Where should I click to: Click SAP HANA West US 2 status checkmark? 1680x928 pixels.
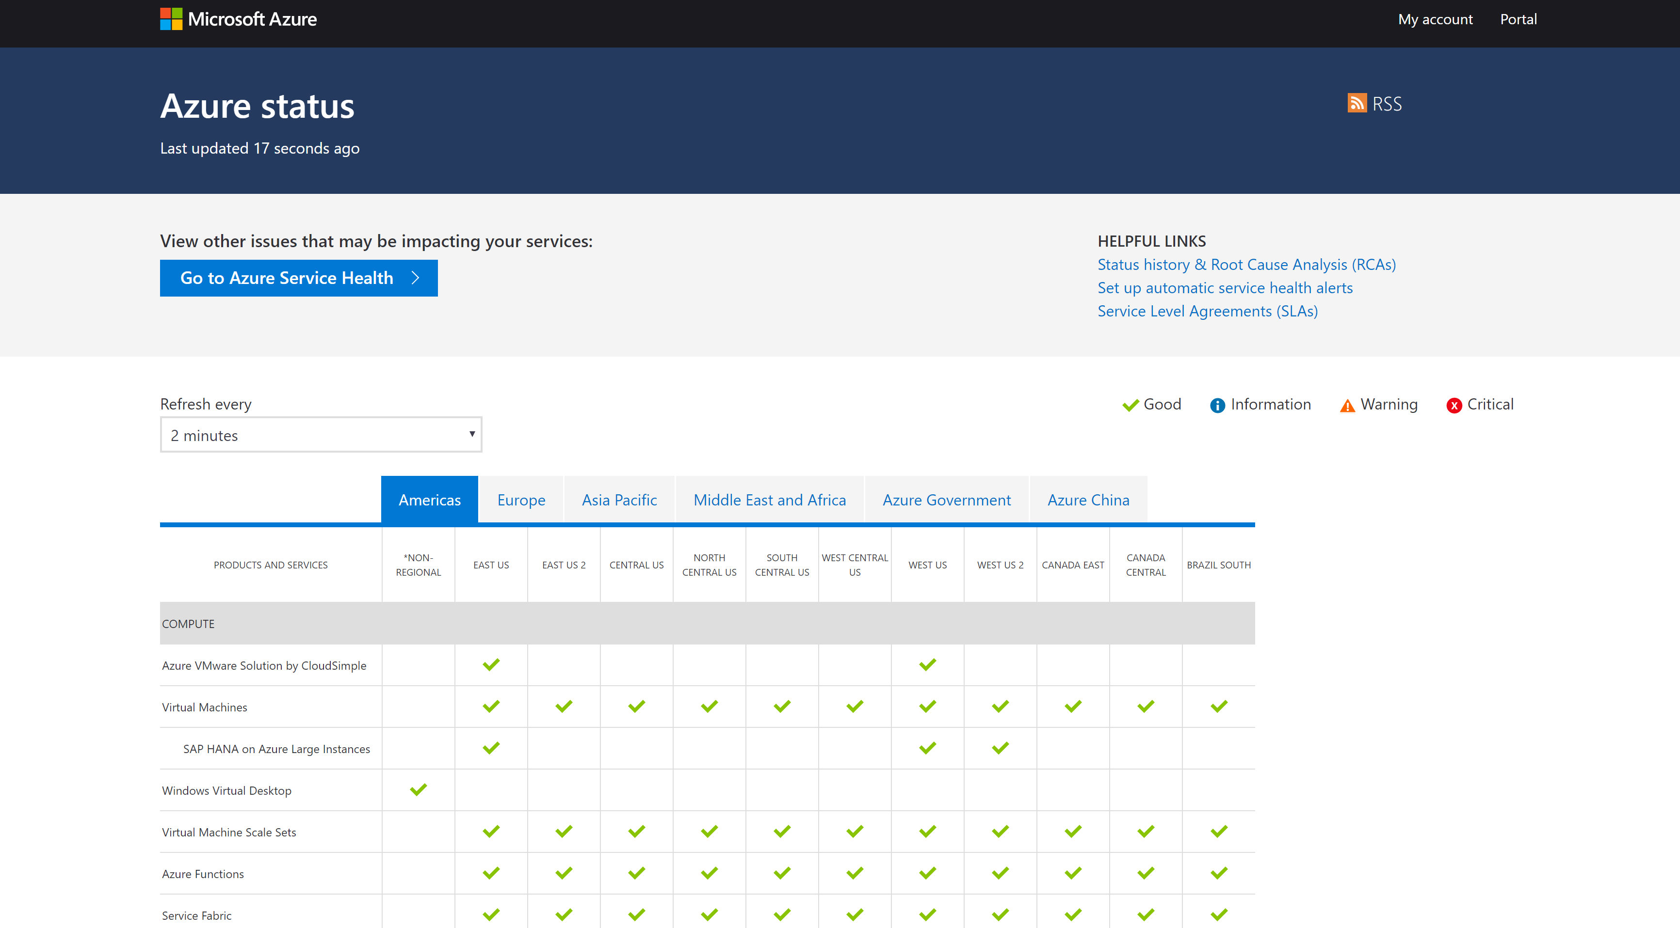click(x=1000, y=748)
